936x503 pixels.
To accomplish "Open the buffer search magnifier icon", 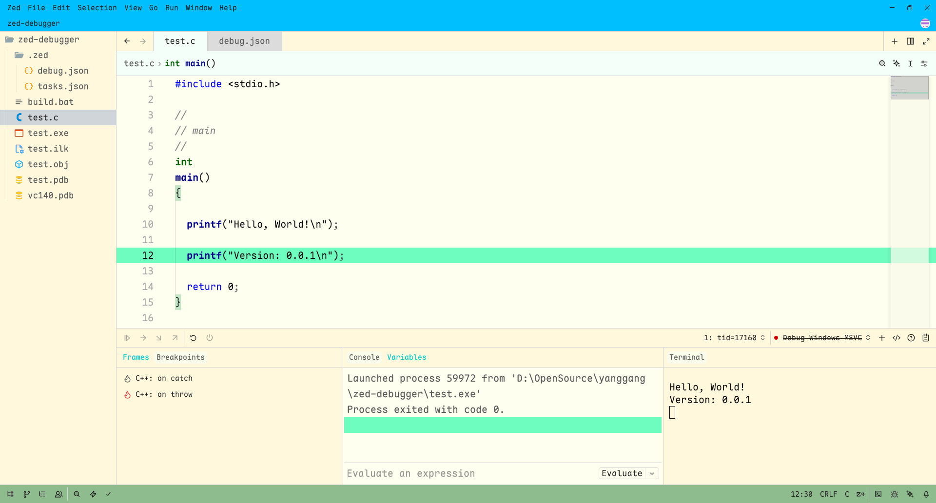I will point(882,63).
